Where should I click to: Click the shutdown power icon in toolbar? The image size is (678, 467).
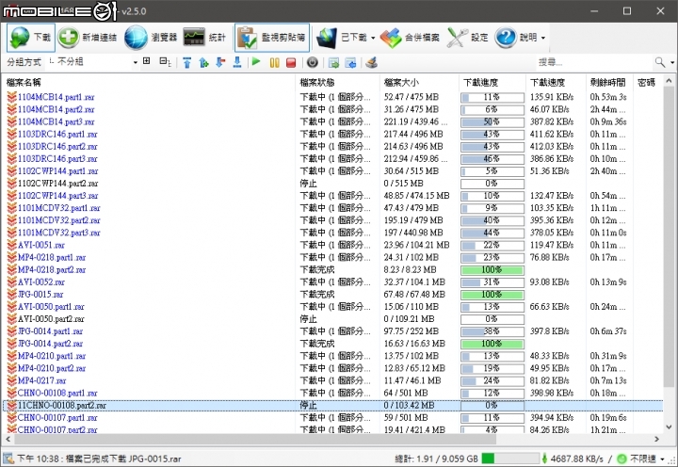coord(313,62)
